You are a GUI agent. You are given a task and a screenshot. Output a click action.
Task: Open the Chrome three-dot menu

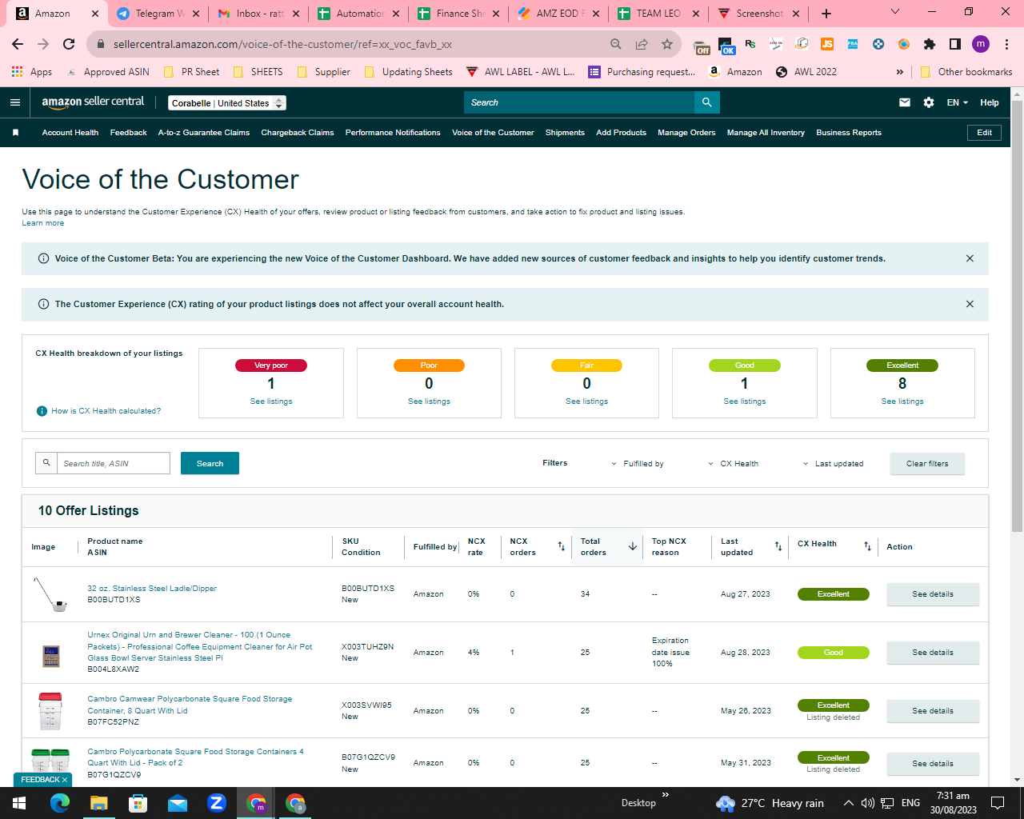click(x=1006, y=44)
